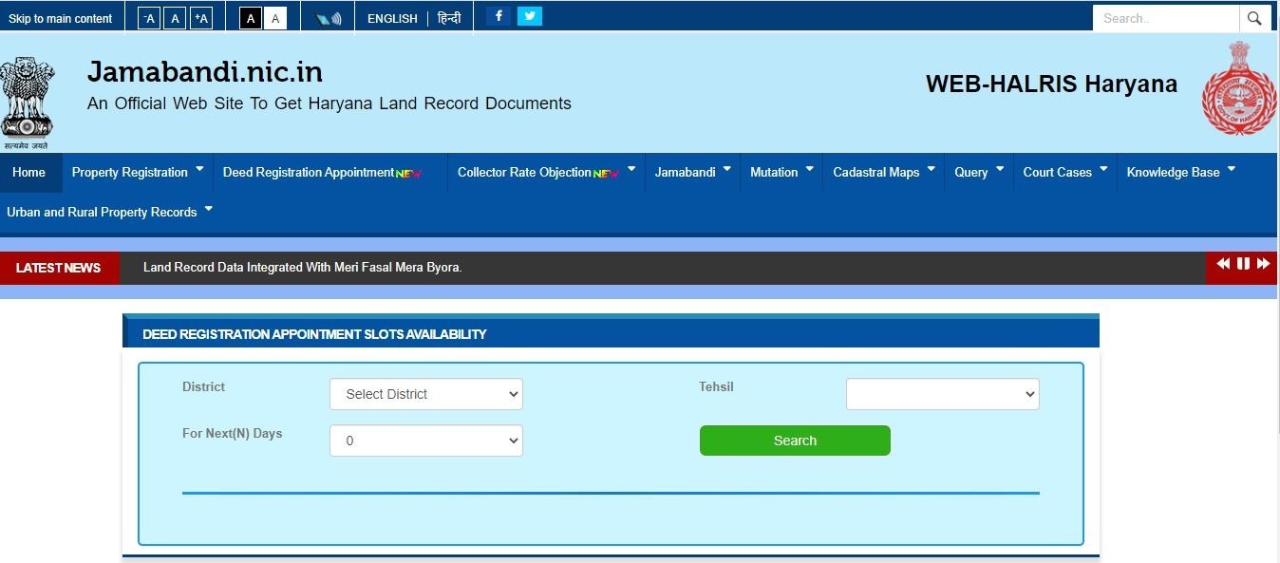Click the next news arrows icon
The width and height of the screenshot is (1280, 563).
tap(1264, 264)
